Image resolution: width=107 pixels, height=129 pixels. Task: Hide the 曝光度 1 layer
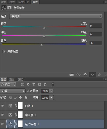pos(2,115)
